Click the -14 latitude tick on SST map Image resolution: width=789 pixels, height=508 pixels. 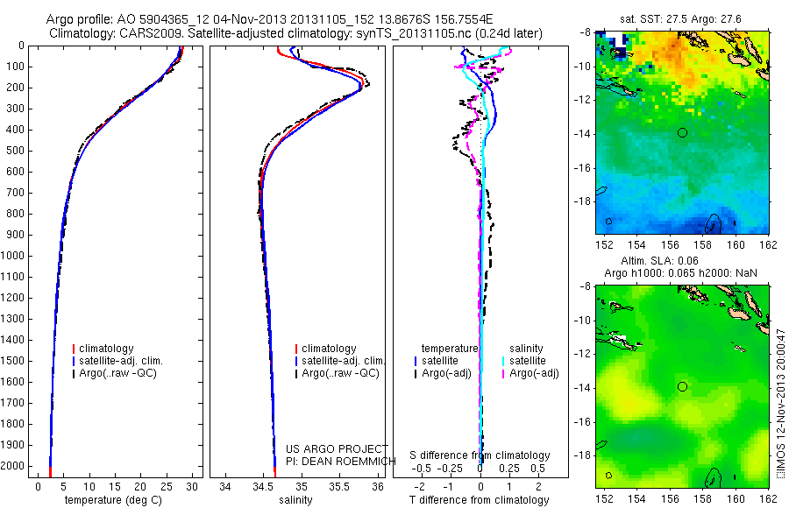(x=583, y=134)
